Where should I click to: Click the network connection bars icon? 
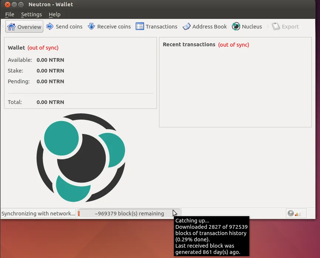298,214
